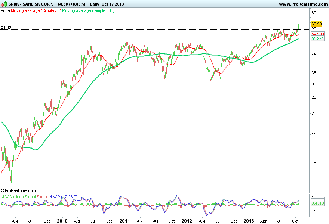Image resolution: width=329 pixels, height=224 pixels.
Task: Click the last Oct label after 2013
Action: 295,221
